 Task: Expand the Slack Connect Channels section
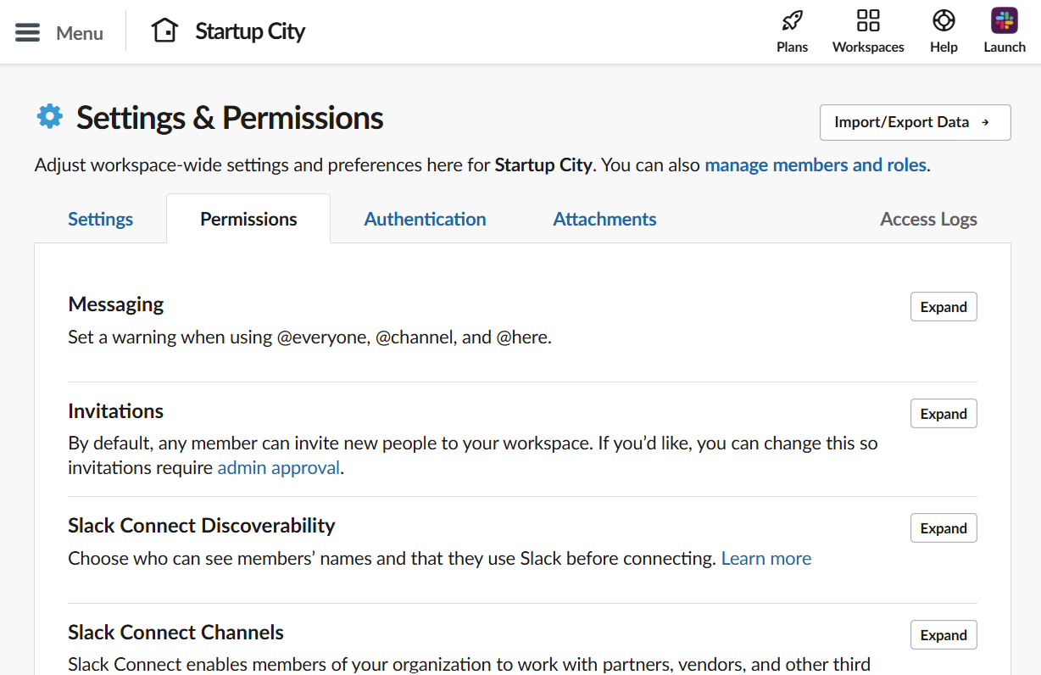944,635
